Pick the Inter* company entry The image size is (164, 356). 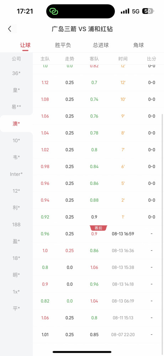16,174
